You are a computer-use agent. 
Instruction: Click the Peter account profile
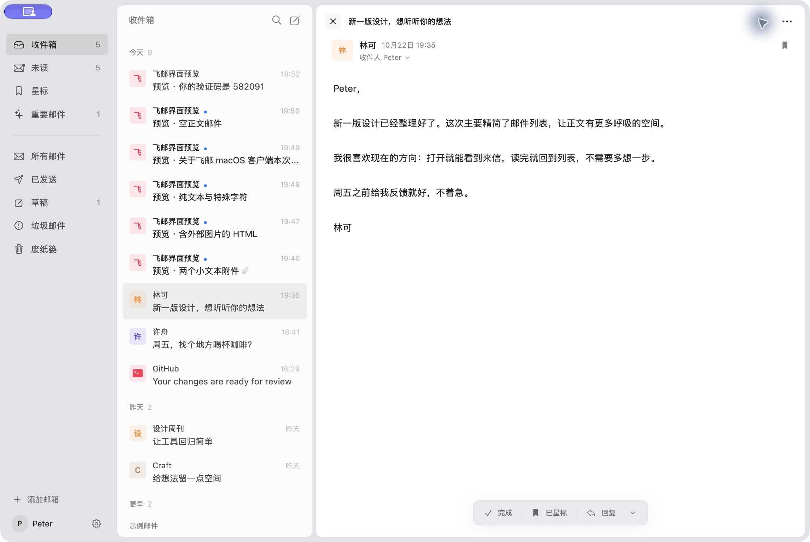[x=33, y=524]
